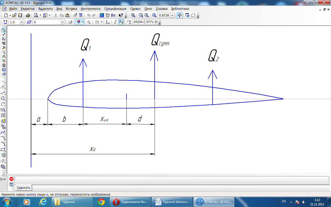Print the document
Image resolution: width=331 pixels, height=207 pixels.
click(28, 15)
